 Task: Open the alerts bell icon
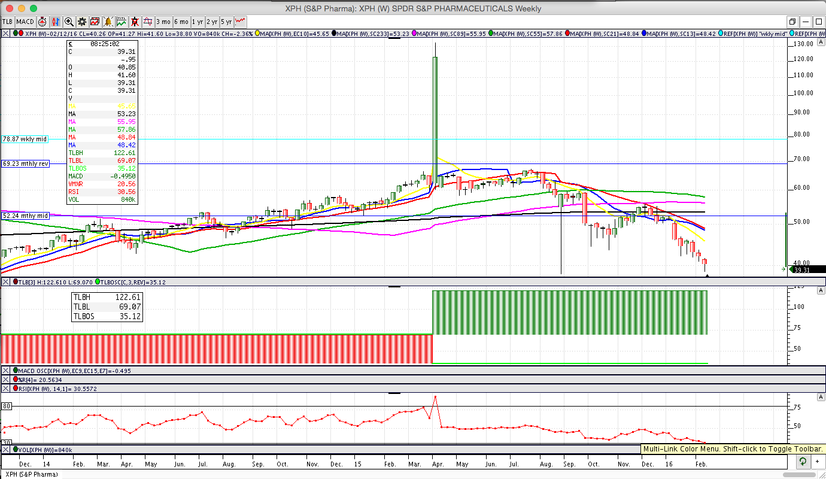[x=108, y=22]
